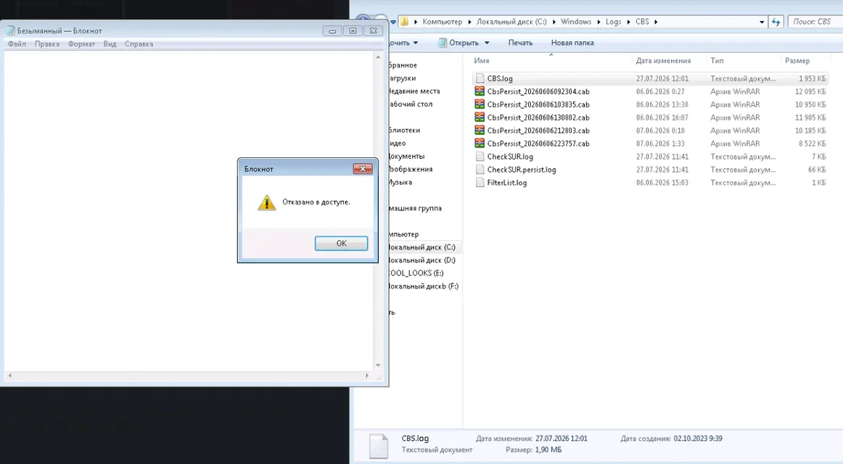
Task: Select Изображения in navigation pane
Action: point(411,169)
